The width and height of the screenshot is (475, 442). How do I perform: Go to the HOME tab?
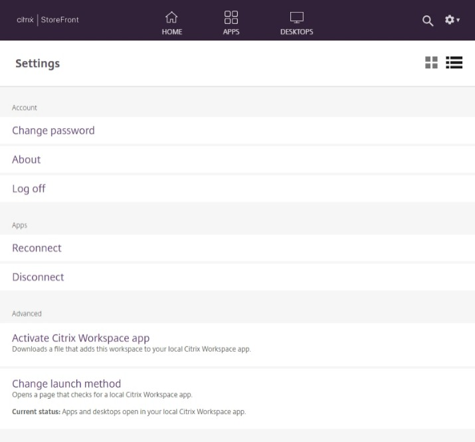(172, 23)
